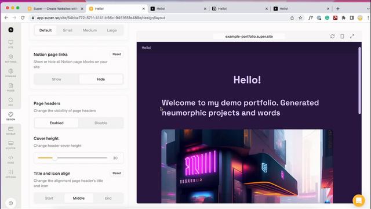Bookmark this page with the star icon
Image resolution: width=371 pixels, height=209 pixels.
pos(300,18)
